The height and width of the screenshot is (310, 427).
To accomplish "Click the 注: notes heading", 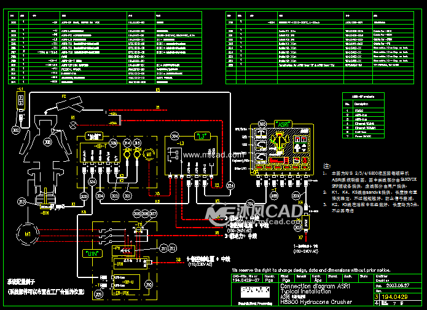I will click(x=327, y=166).
